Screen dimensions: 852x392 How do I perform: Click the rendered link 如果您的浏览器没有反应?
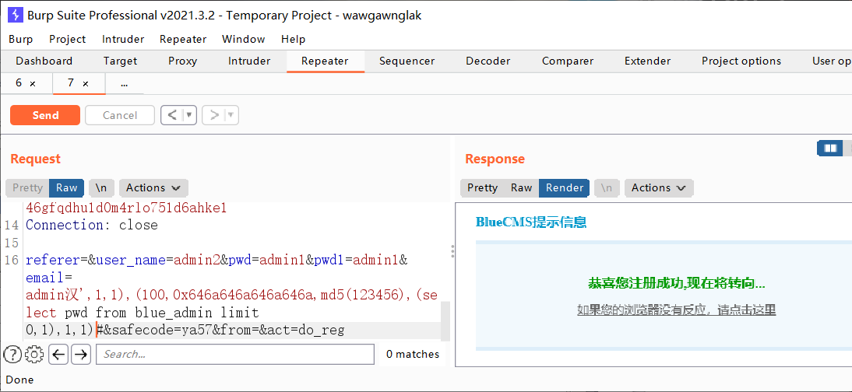[677, 310]
